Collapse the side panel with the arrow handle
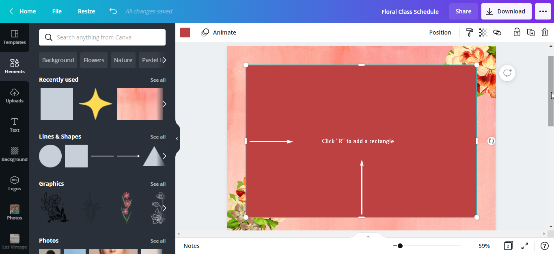Image resolution: width=554 pixels, height=254 pixels. pyautogui.click(x=177, y=139)
